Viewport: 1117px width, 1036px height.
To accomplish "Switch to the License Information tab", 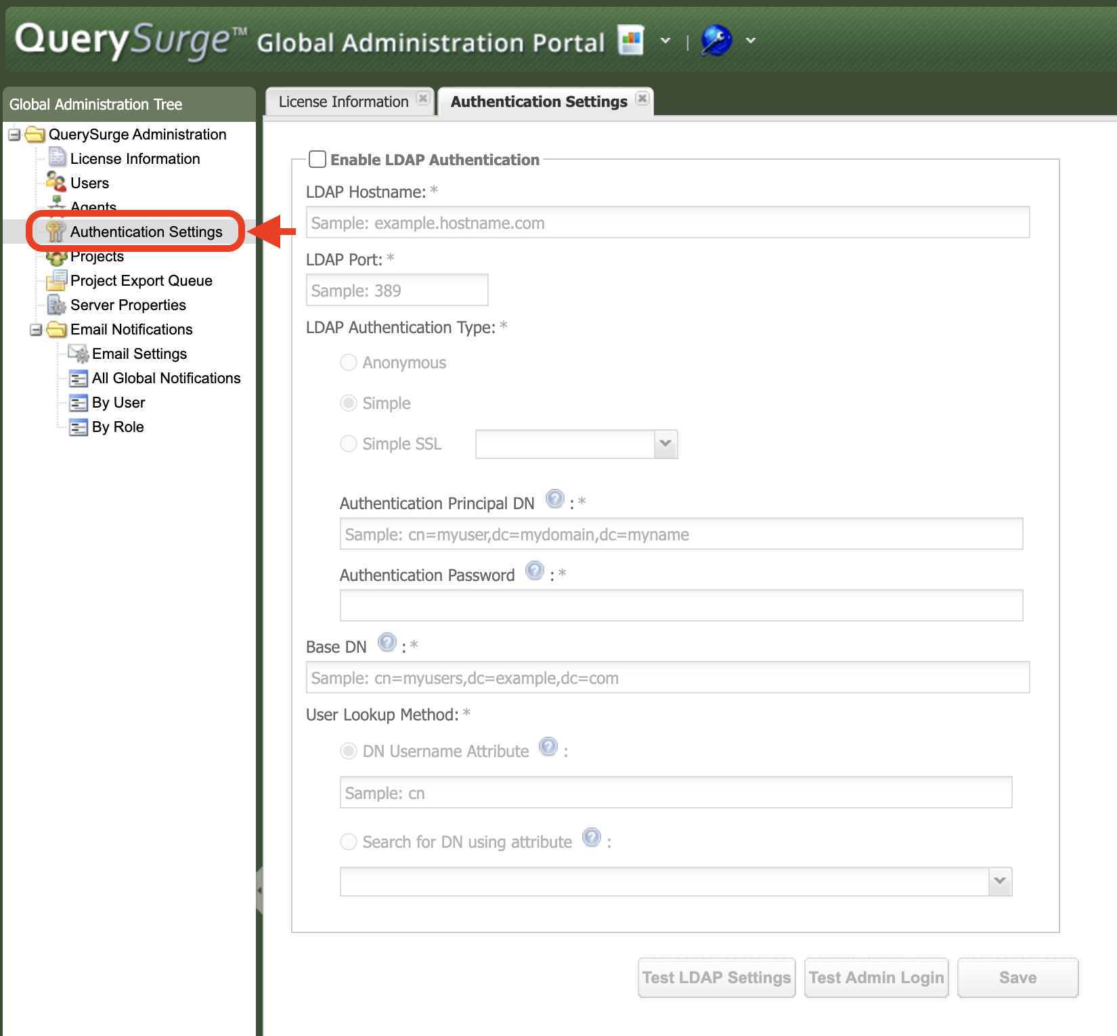I will click(343, 102).
